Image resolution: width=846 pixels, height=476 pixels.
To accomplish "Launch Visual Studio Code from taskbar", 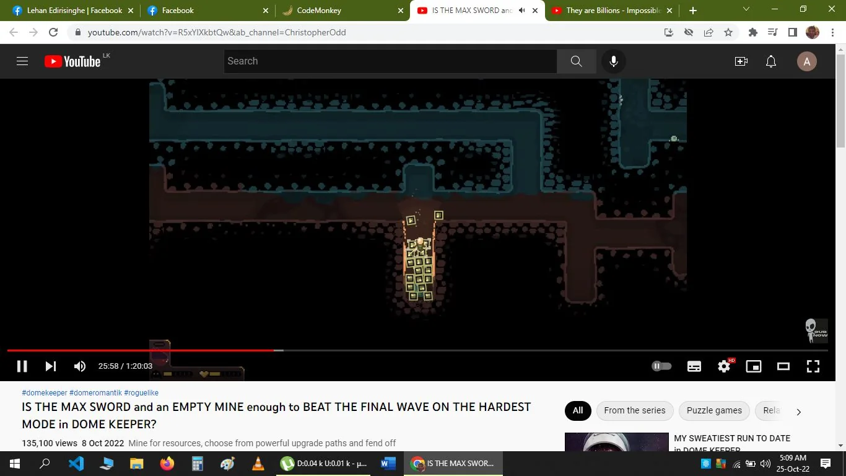I will click(x=76, y=464).
